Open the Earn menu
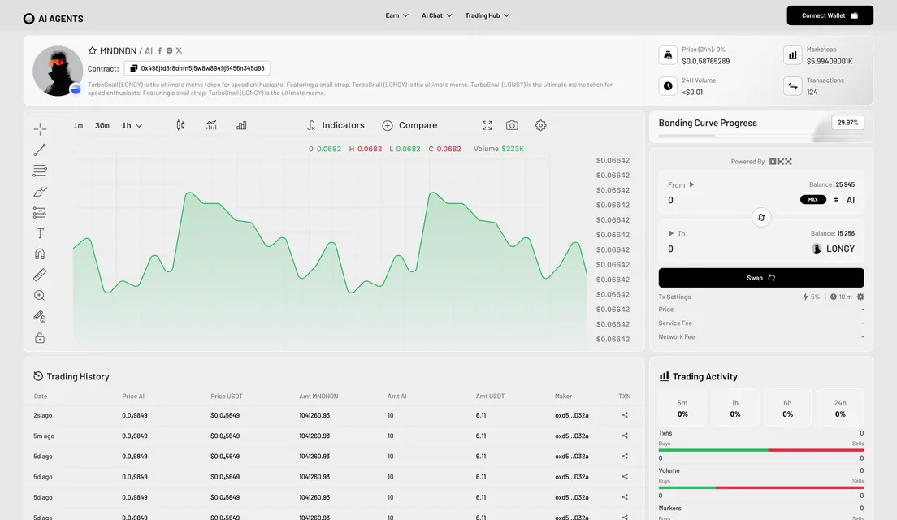Viewport: 897px width, 520px height. (x=397, y=15)
